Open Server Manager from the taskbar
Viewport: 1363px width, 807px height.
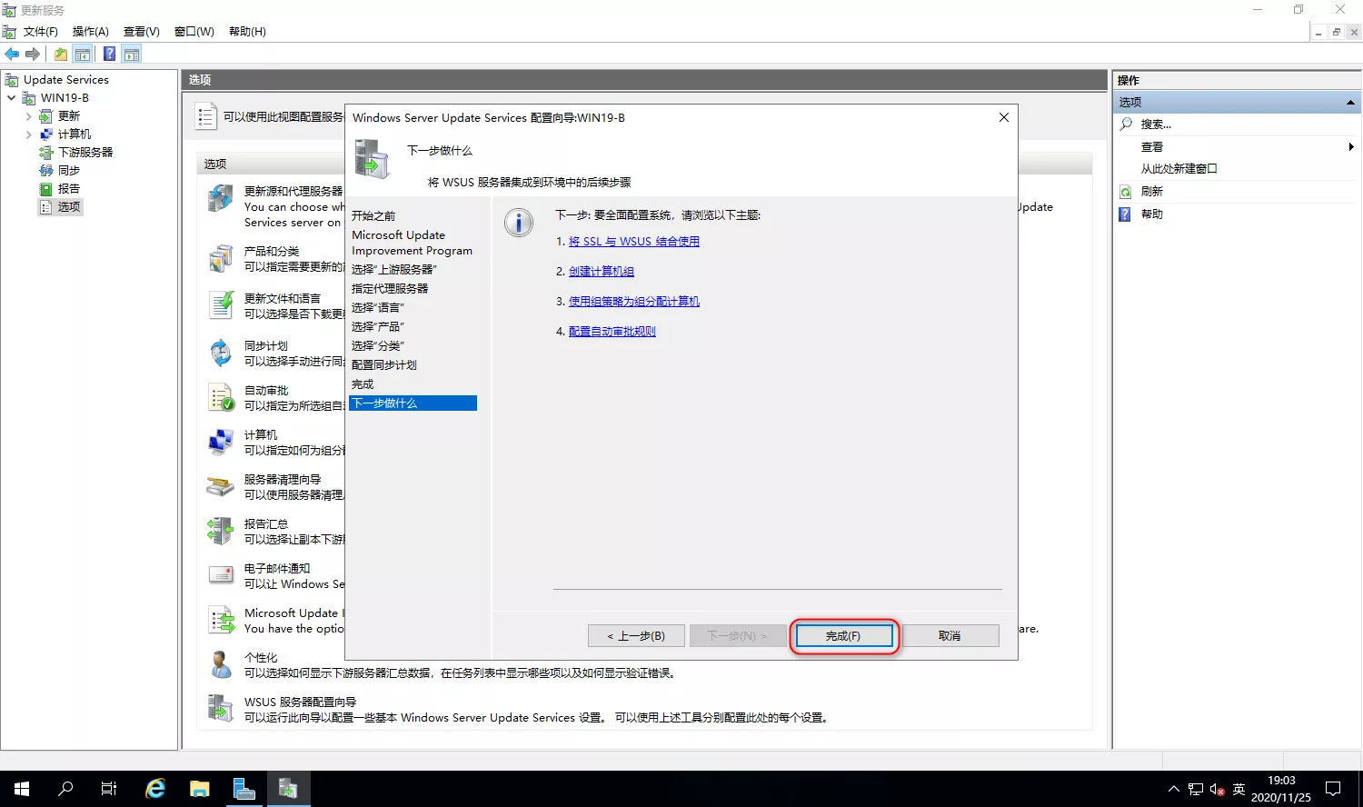[x=244, y=789]
